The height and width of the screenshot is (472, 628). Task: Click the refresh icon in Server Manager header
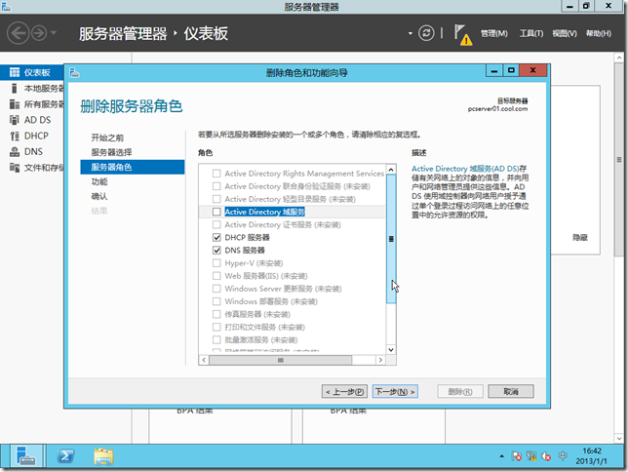pyautogui.click(x=426, y=33)
